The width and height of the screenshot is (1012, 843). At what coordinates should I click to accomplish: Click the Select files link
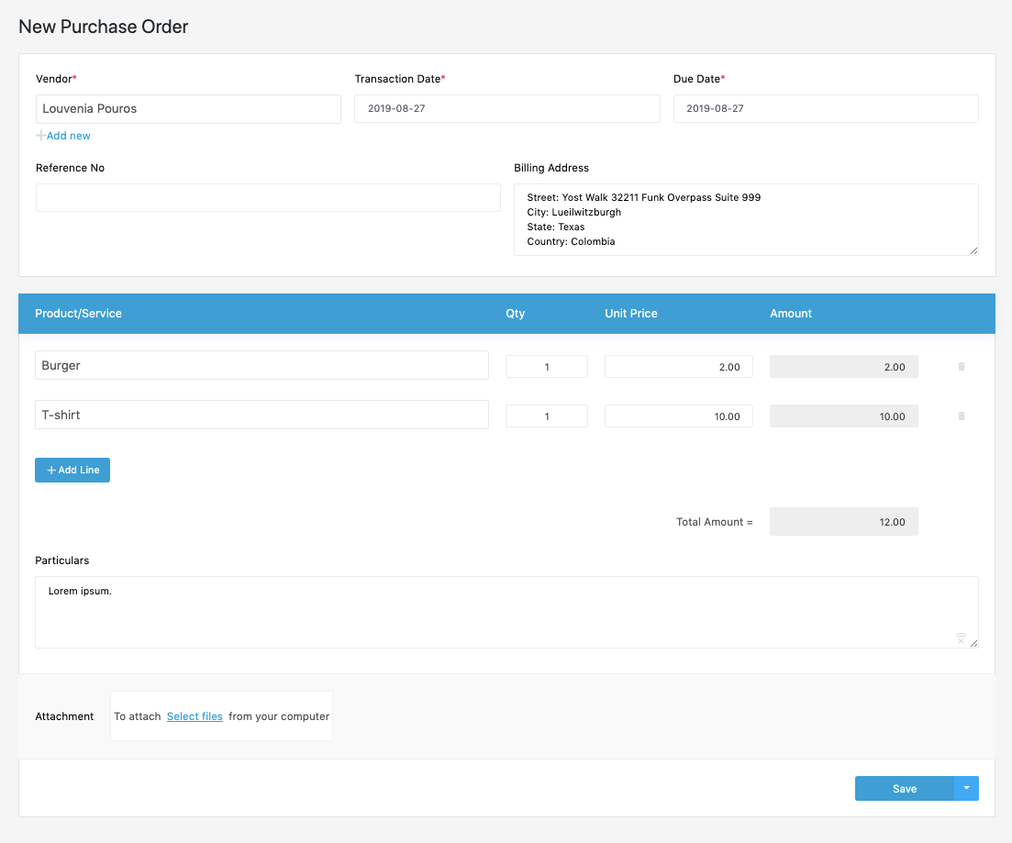[195, 716]
